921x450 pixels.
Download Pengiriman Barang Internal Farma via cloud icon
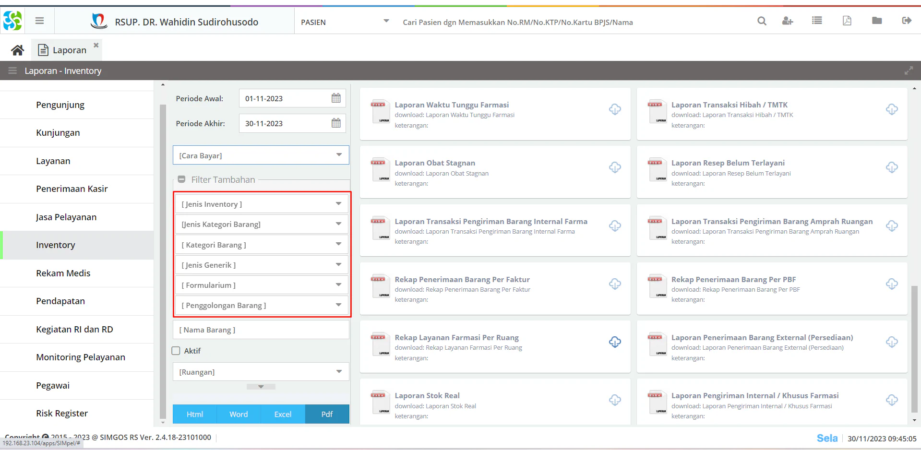coord(615,226)
